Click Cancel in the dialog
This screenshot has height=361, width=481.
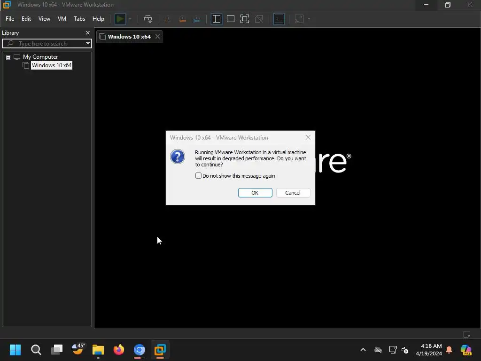[x=293, y=192]
